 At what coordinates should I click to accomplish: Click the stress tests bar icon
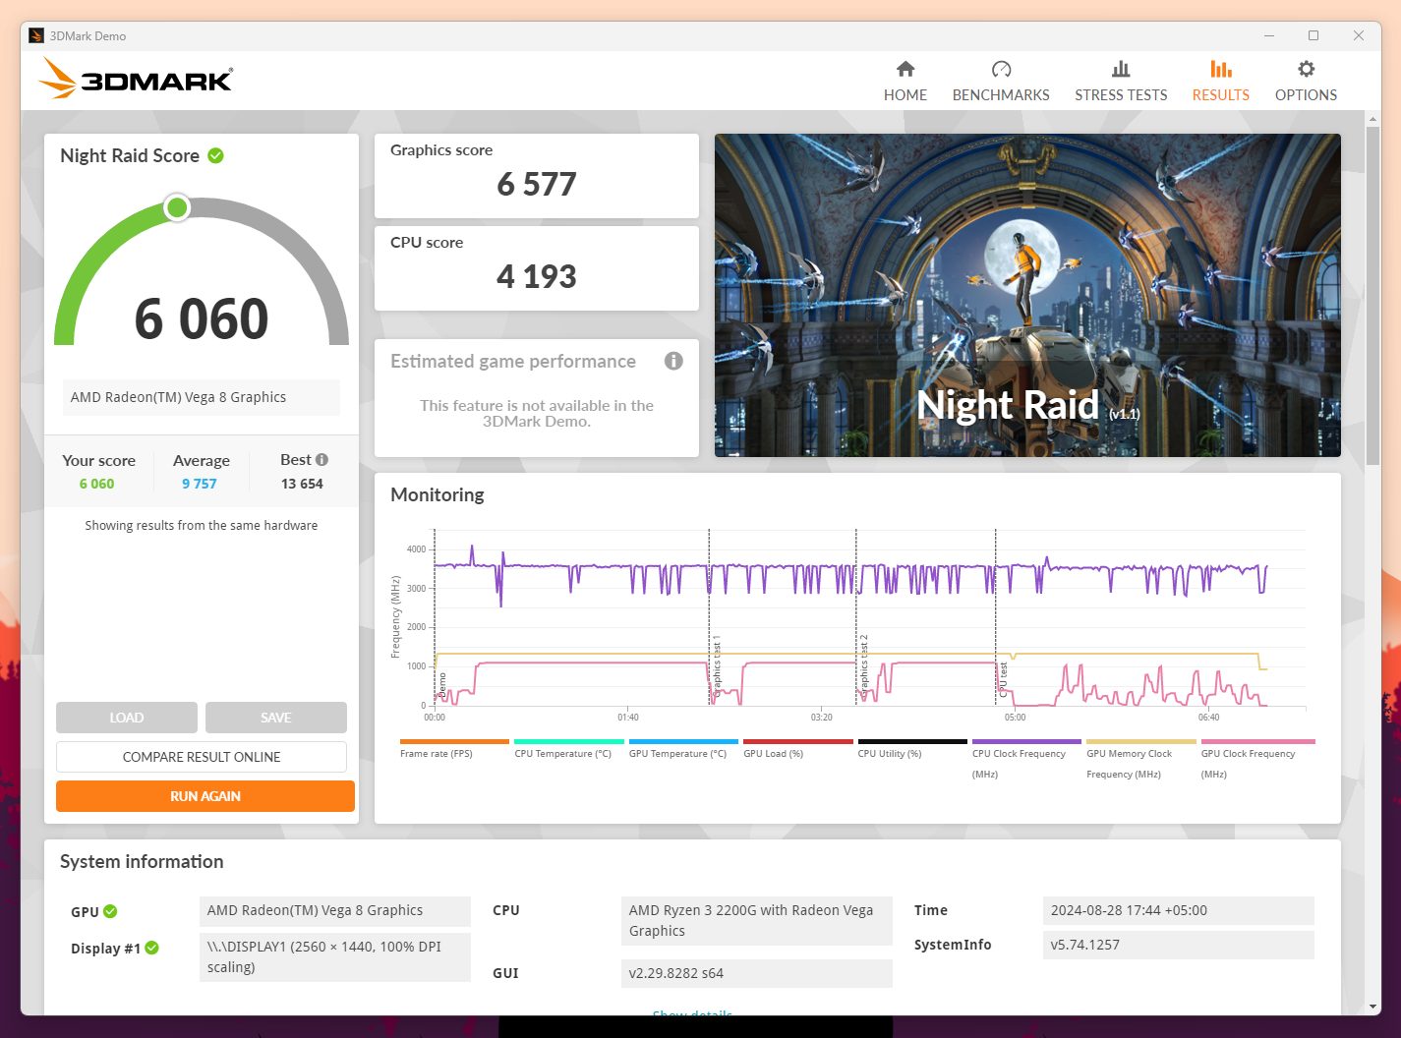pyautogui.click(x=1121, y=69)
